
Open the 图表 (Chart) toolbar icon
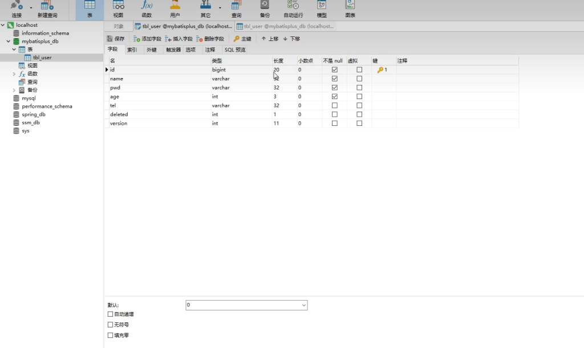pos(350,8)
